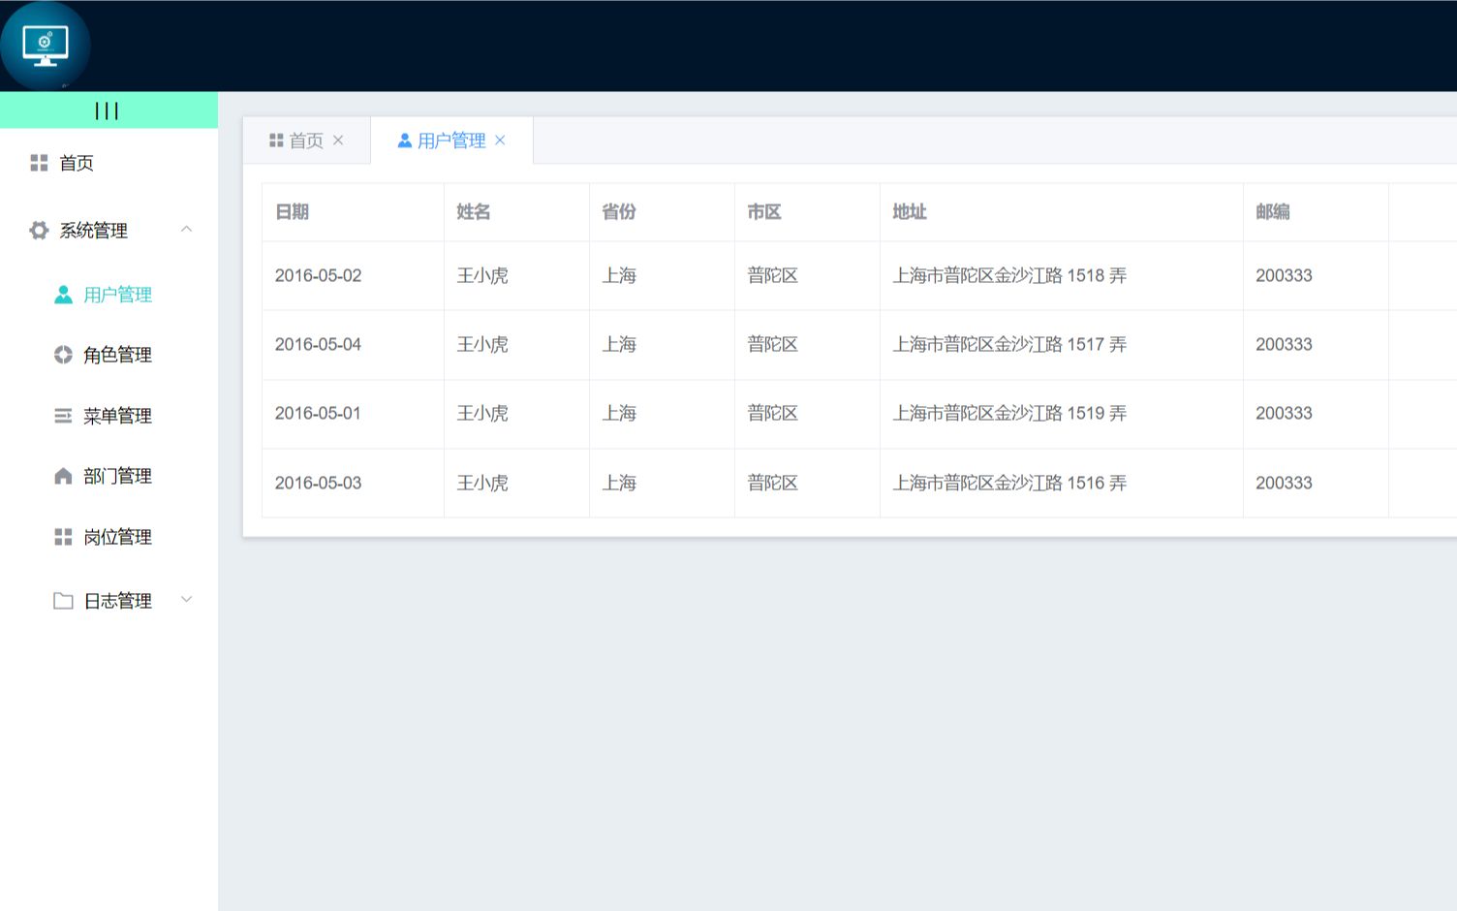Close the 首页 tab
The image size is (1457, 911).
[338, 141]
